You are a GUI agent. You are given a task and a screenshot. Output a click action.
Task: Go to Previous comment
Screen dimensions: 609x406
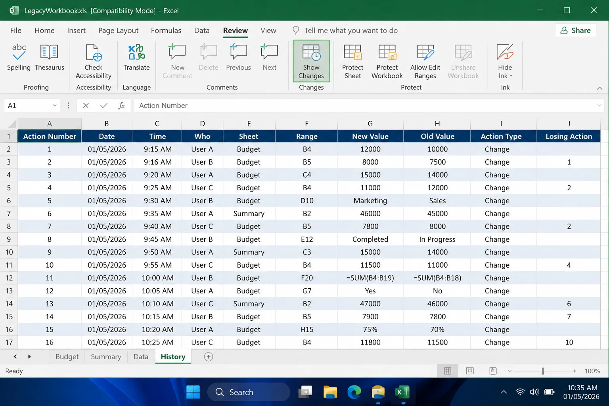pos(238,57)
